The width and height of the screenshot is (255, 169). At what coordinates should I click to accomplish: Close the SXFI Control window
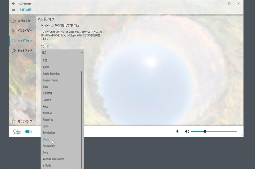click(x=238, y=3)
